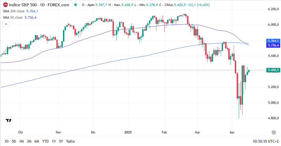This screenshot has height=146, width=281.
Task: Switch to the 1D time range
Action: click(7, 141)
